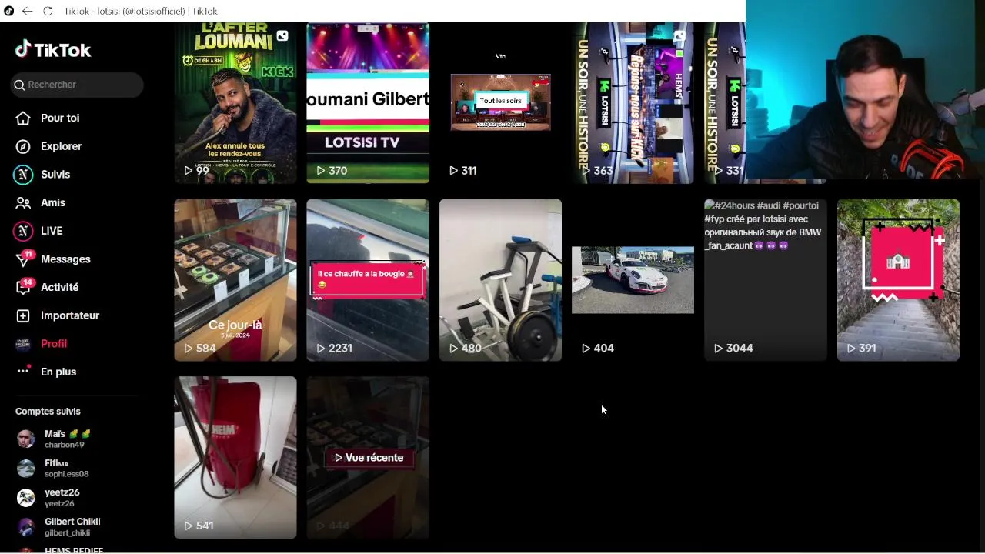This screenshot has height=554, width=985.
Task: Open the gym machine video with 480 views
Action: click(500, 280)
